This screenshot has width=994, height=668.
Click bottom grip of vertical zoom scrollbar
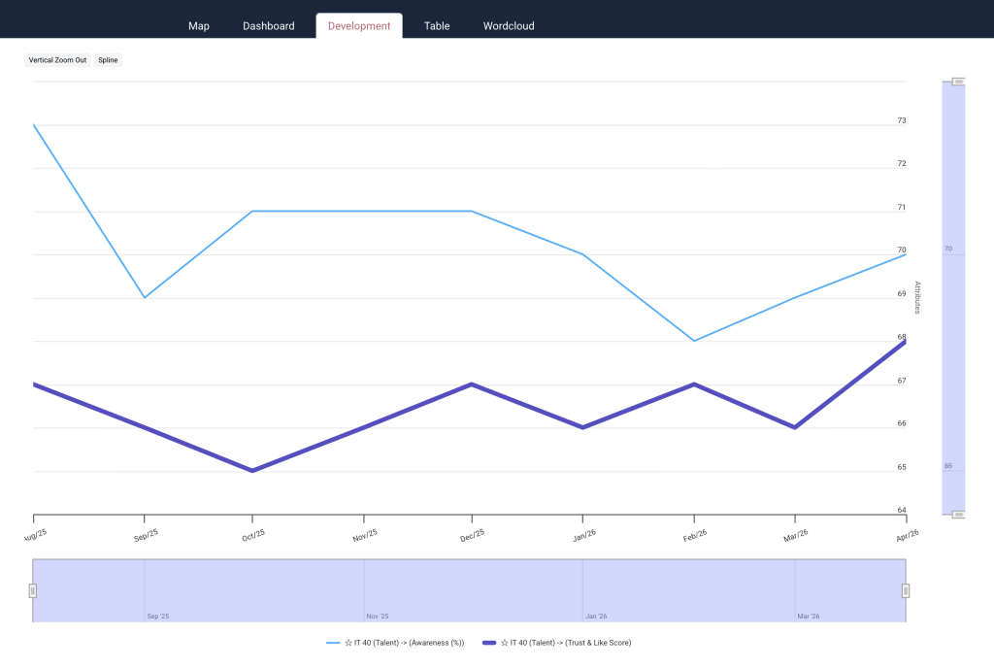pyautogui.click(x=958, y=515)
